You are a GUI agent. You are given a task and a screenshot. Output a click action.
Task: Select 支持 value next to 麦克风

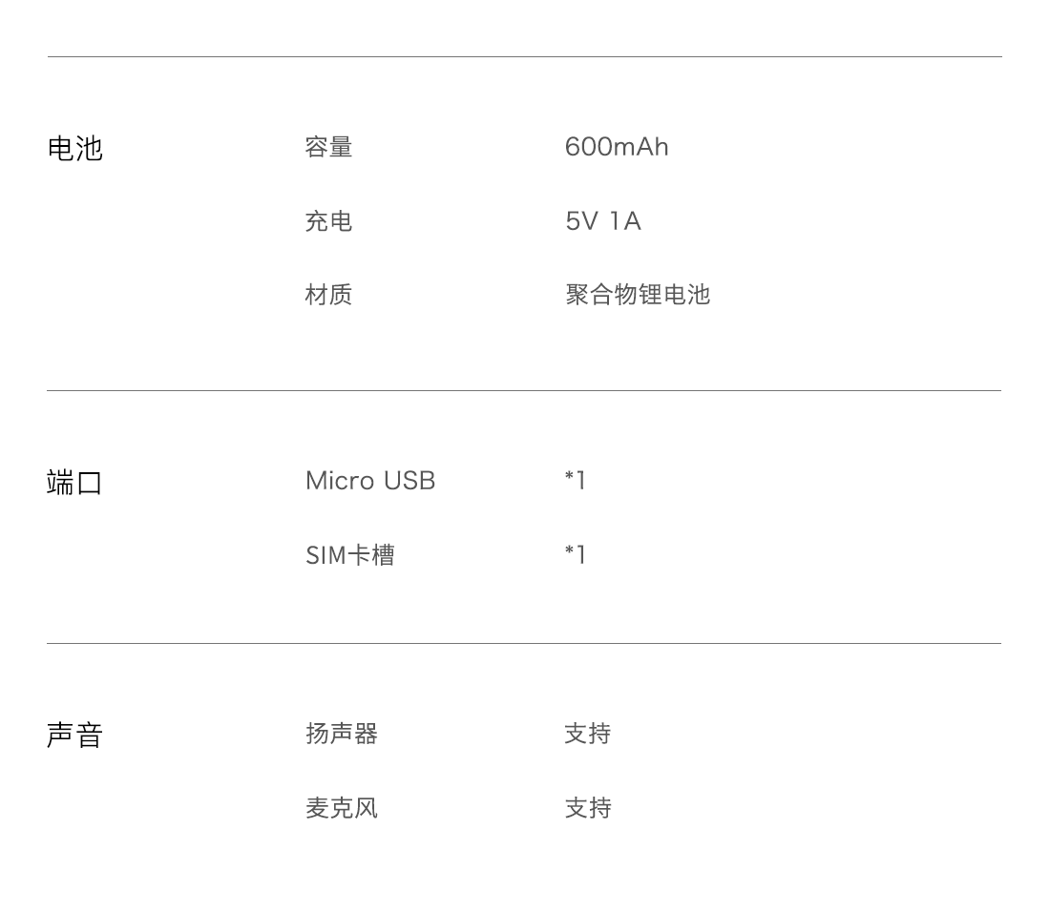pyautogui.click(x=588, y=808)
